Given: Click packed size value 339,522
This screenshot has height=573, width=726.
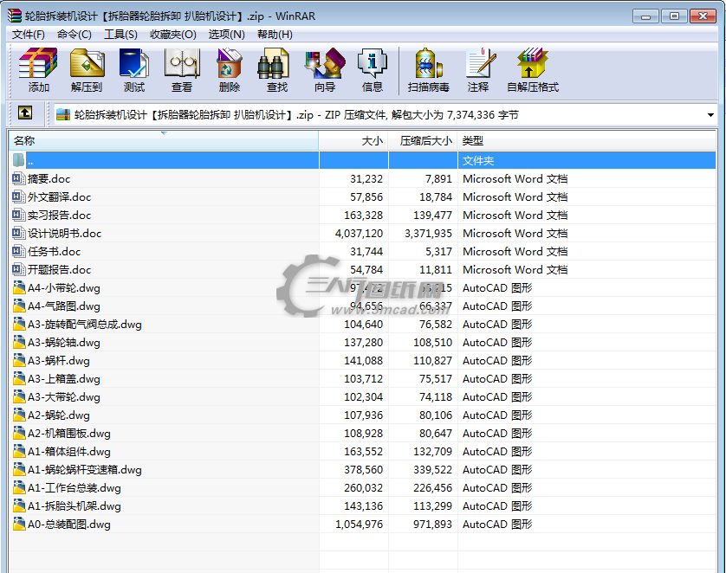Looking at the screenshot, I should click(x=432, y=469).
